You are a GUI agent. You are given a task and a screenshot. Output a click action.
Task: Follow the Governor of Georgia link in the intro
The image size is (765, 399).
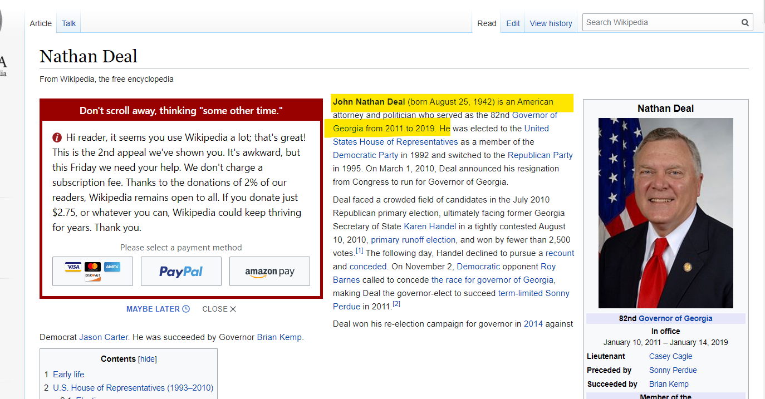(x=445, y=122)
